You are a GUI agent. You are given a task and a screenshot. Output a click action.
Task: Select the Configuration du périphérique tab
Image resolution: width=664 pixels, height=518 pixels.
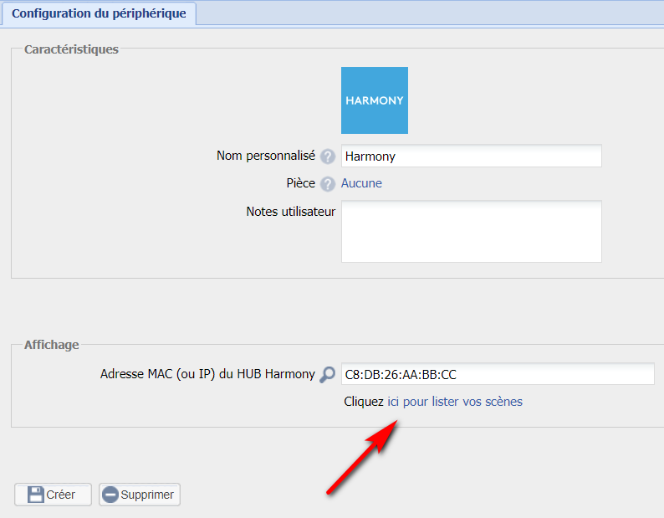tap(99, 13)
